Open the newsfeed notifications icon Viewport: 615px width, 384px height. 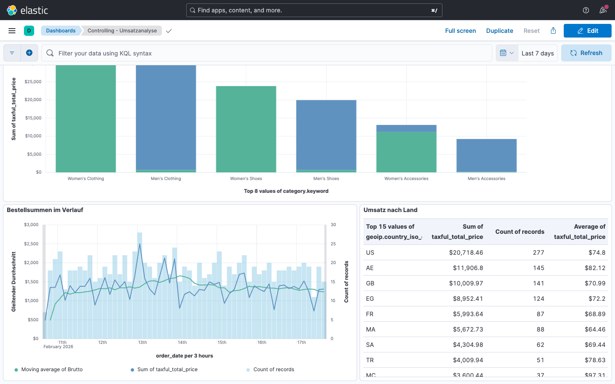(603, 10)
